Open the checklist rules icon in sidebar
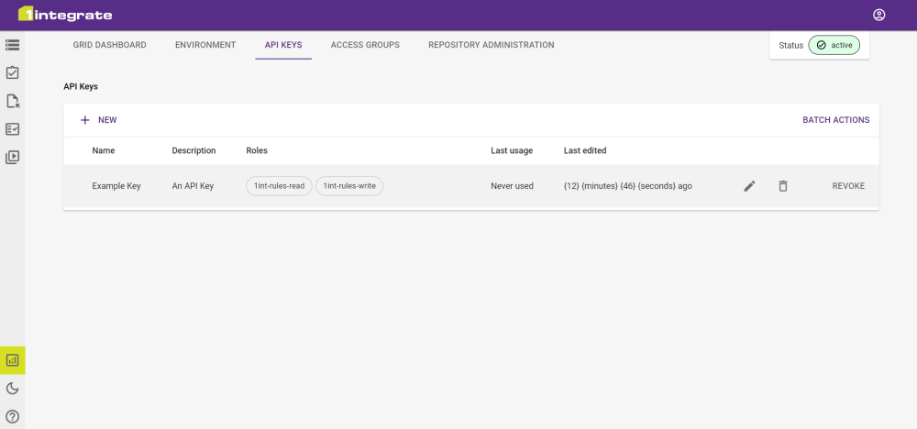This screenshot has width=917, height=429. click(x=12, y=129)
